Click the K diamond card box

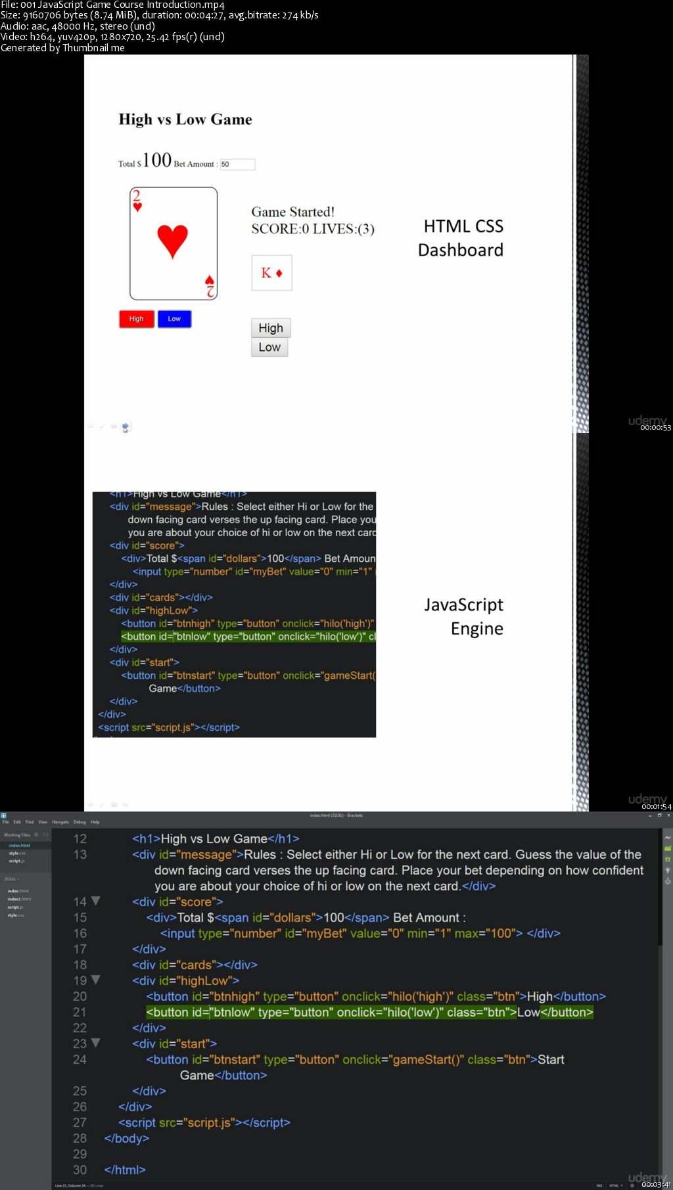click(x=271, y=273)
